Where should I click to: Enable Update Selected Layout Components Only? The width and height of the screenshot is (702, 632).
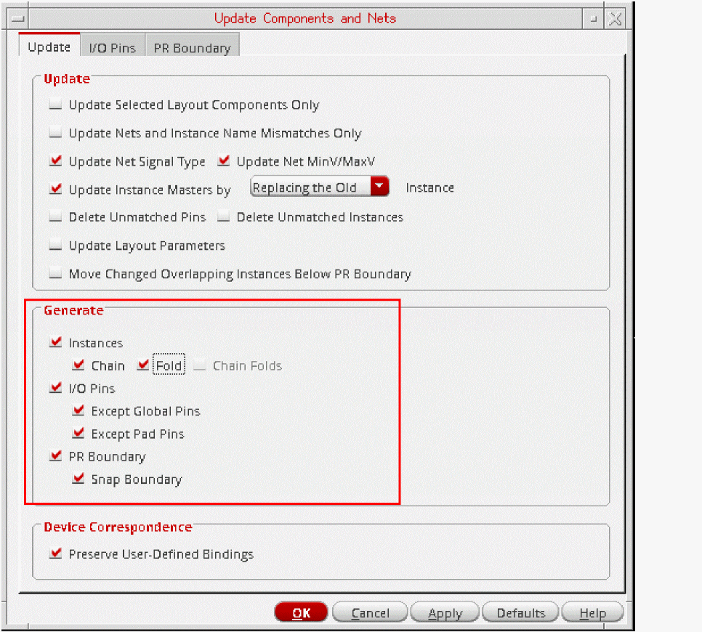click(55, 105)
